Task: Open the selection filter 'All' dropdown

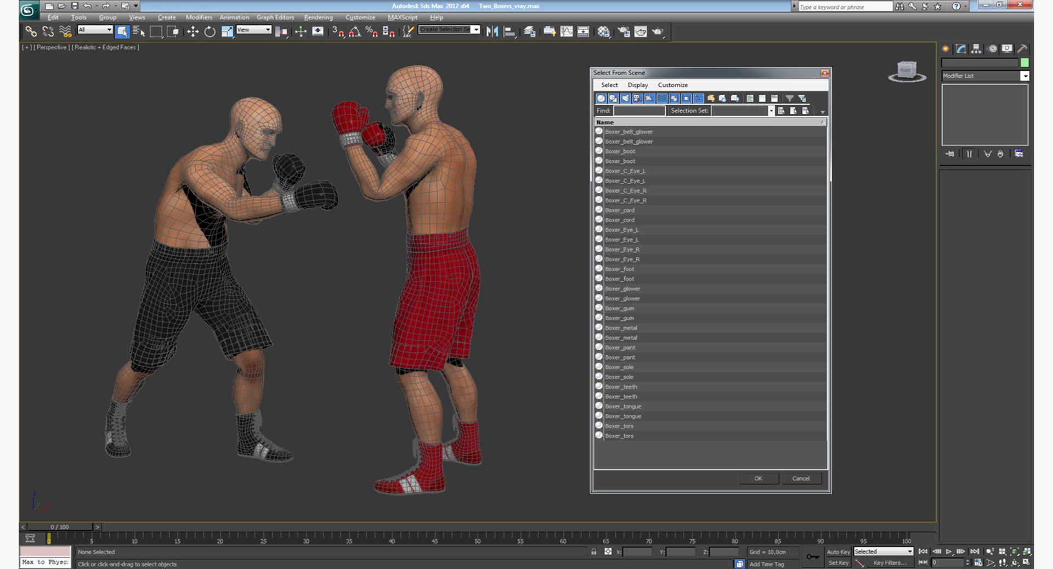Action: 95,30
